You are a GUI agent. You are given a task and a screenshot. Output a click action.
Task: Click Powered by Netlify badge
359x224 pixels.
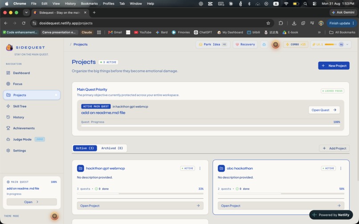click(x=331, y=215)
